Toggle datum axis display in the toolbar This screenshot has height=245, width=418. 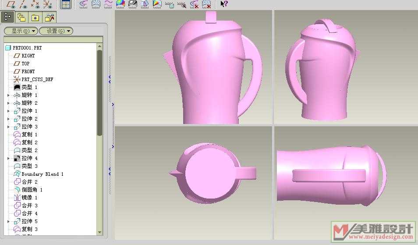click(x=23, y=4)
